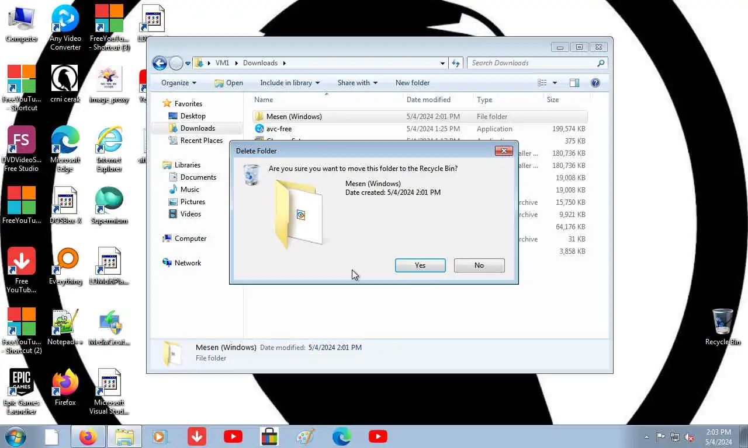Screen dimensions: 748x448
Task: Open the Organize menu
Action: (179, 83)
